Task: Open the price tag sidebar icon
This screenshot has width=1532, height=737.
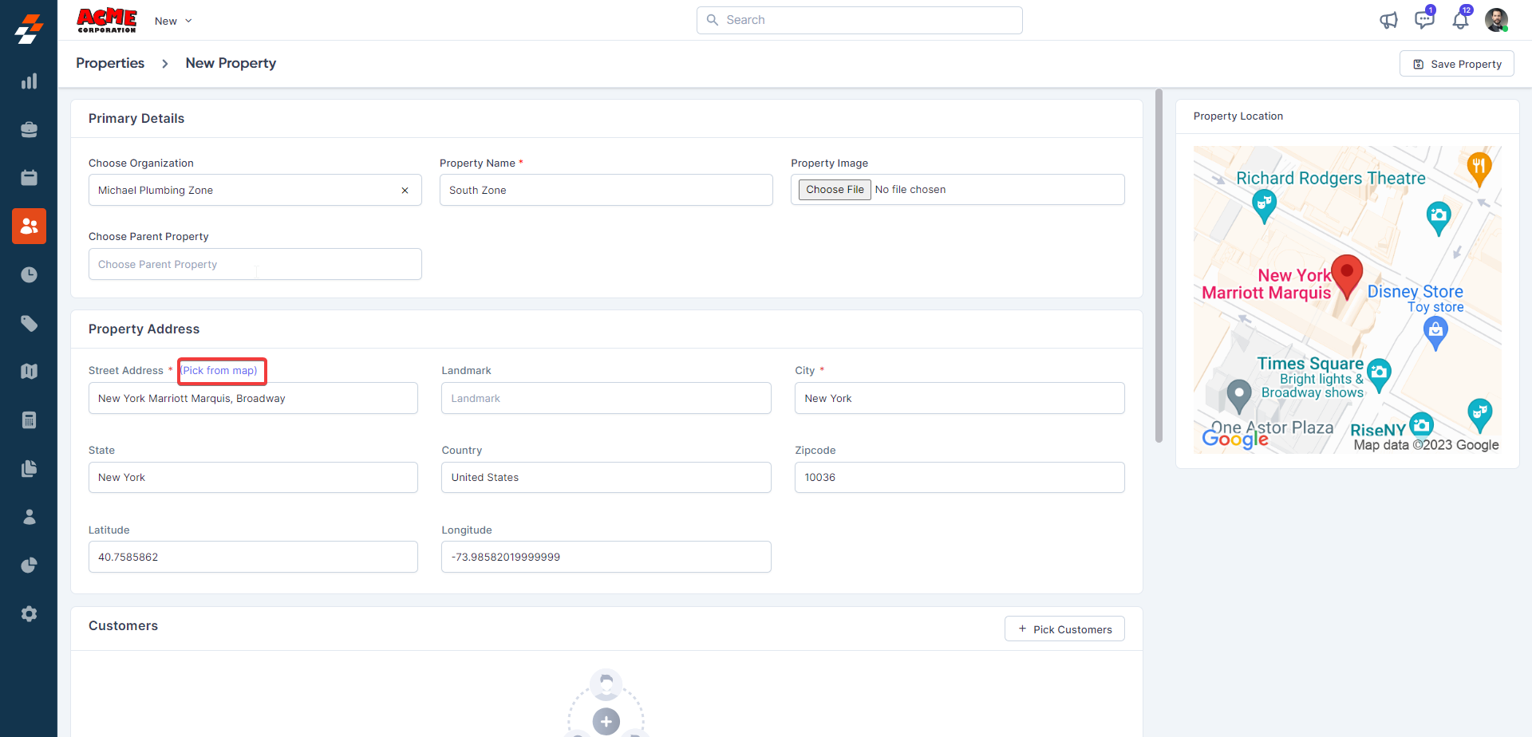Action: [x=29, y=323]
